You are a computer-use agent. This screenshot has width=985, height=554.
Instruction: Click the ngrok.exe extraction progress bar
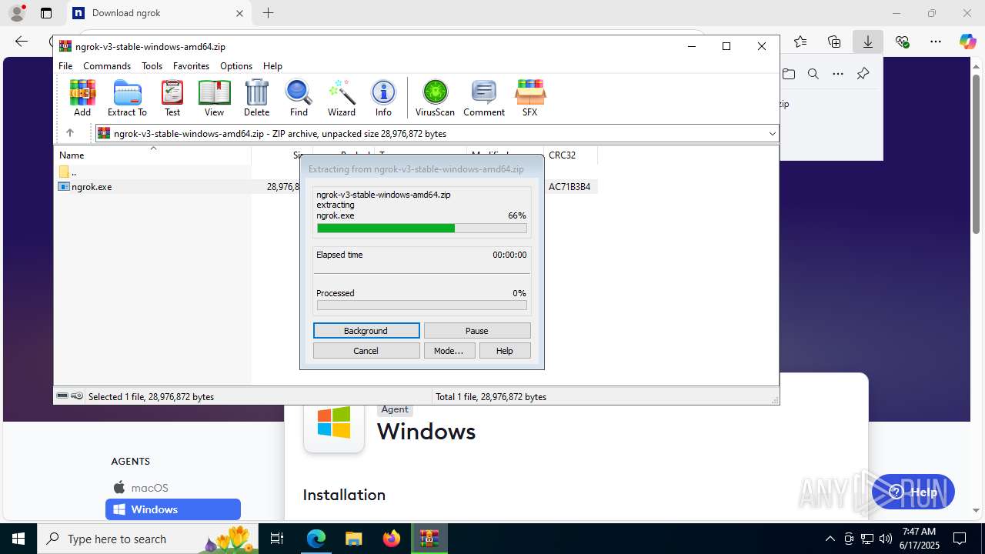coord(422,229)
